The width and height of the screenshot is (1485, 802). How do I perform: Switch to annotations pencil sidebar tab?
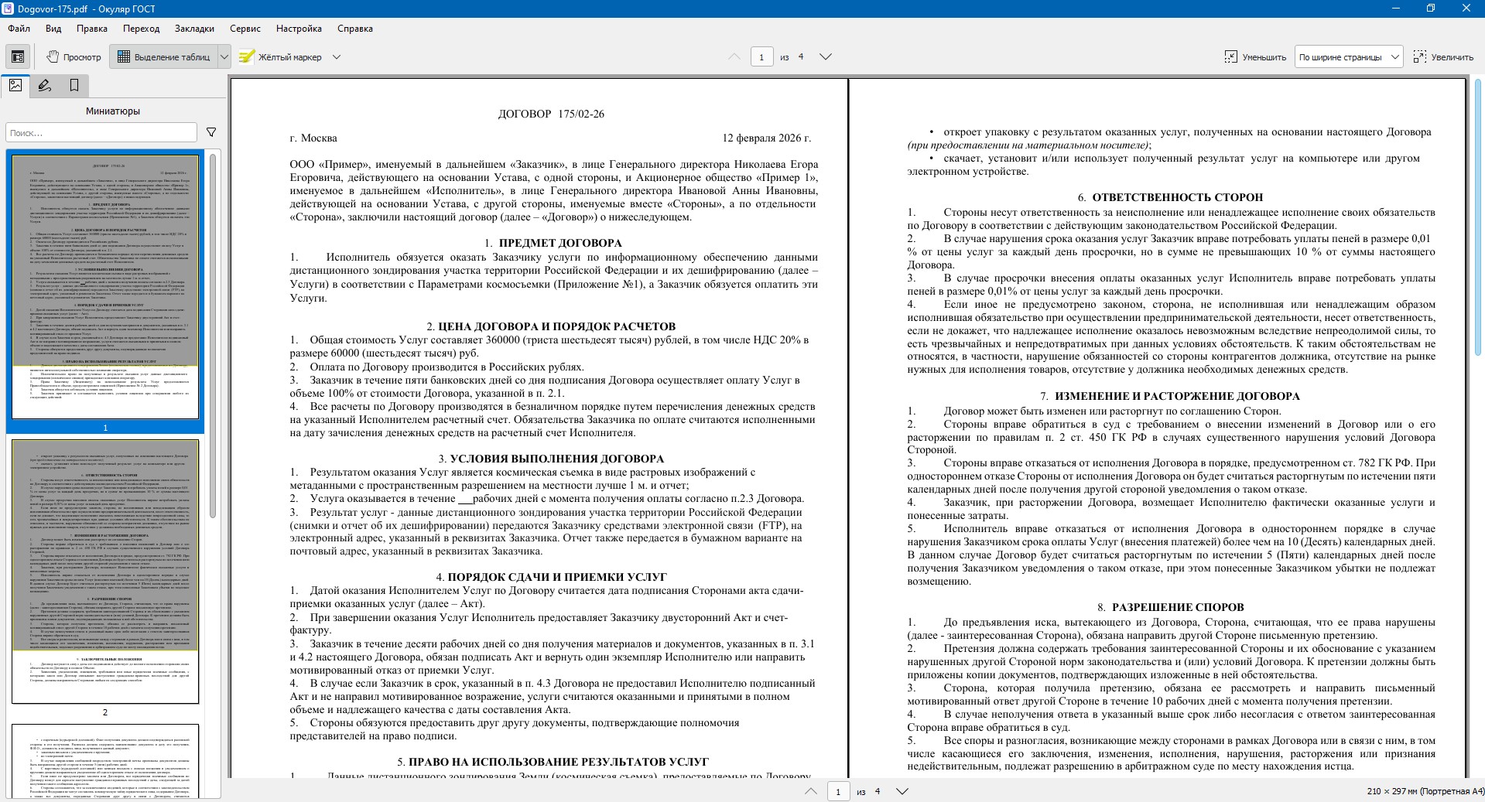pyautogui.click(x=45, y=85)
